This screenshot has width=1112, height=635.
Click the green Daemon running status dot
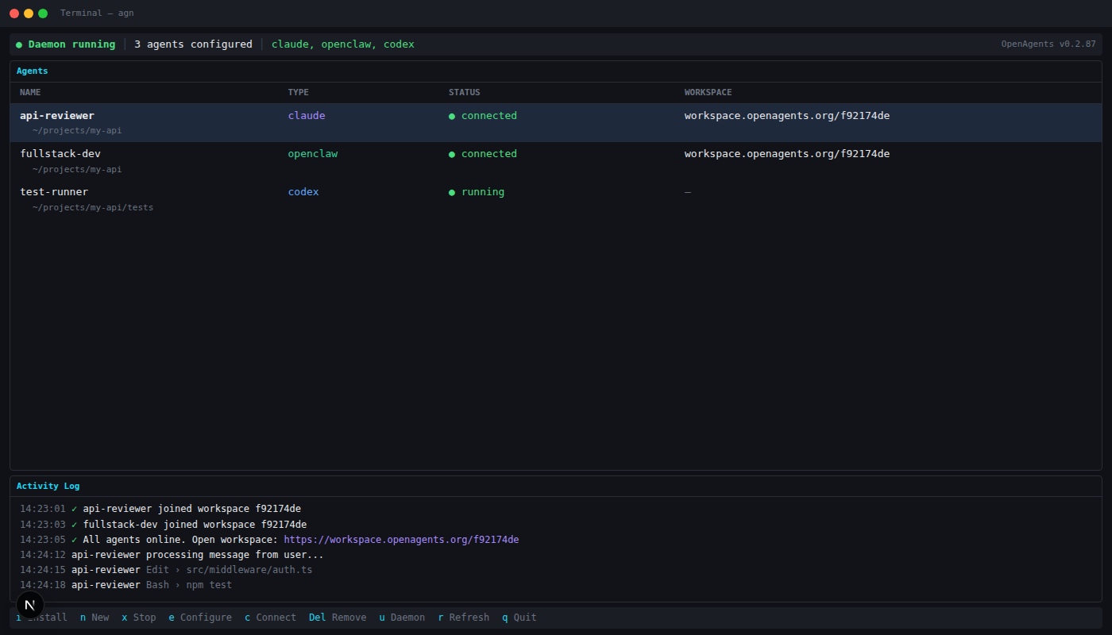[x=19, y=44]
